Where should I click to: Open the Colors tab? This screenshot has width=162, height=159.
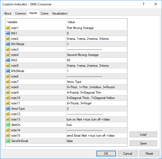point(44,13)
